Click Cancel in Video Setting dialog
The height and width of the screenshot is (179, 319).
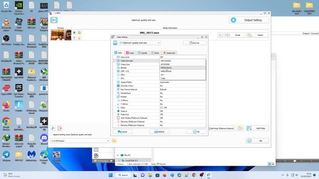click(x=123, y=132)
